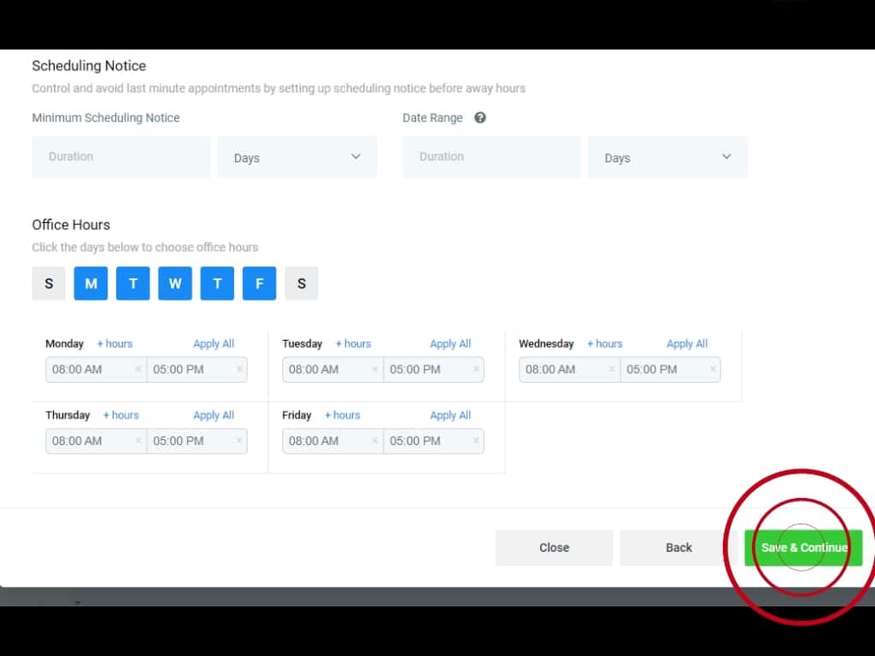Add hours to Monday schedule
Screen dimensions: 875x656
pyautogui.click(x=115, y=343)
